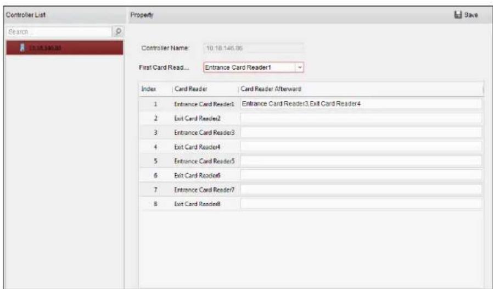Click index cell 1 in the table
Screen dimensions: 493x289
[155, 104]
